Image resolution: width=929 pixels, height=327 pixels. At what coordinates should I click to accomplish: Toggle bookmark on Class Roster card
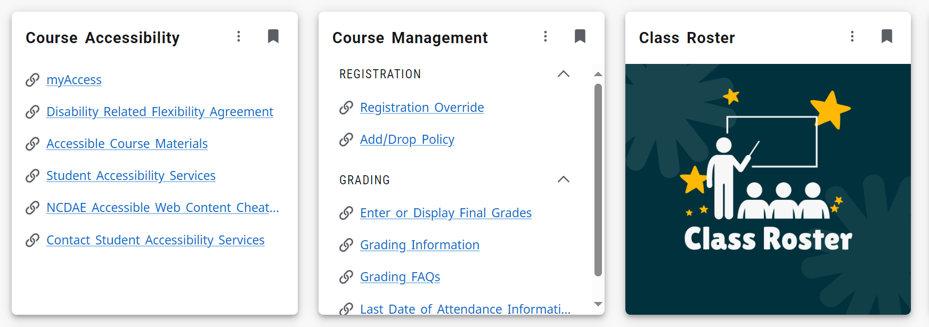(887, 36)
